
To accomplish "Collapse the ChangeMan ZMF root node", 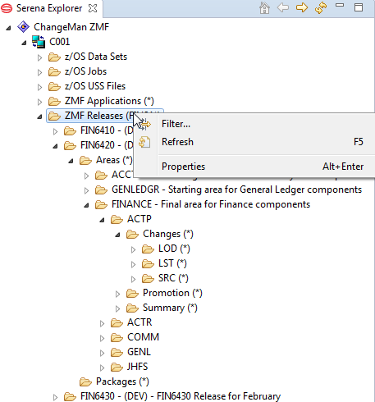I will 8,28.
